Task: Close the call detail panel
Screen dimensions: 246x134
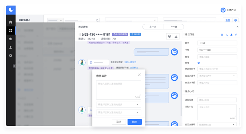Action: click(x=237, y=27)
